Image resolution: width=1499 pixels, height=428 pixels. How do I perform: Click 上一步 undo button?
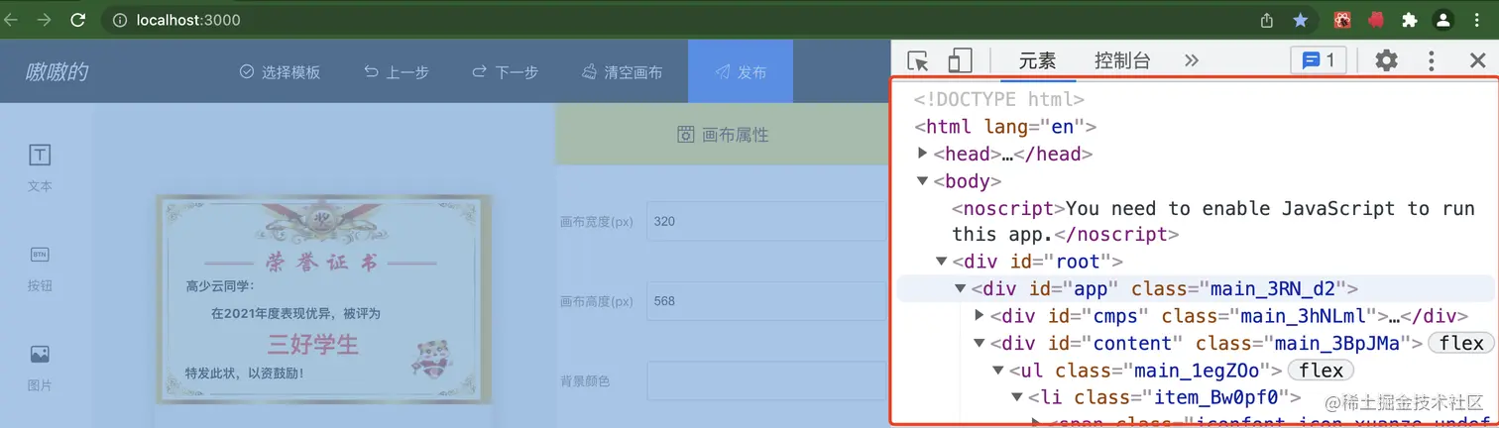[396, 71]
